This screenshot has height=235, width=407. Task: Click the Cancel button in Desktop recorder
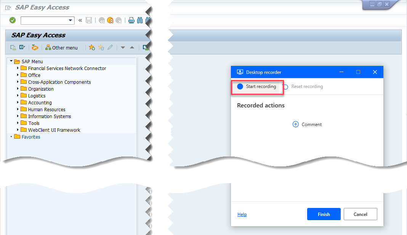click(x=360, y=214)
